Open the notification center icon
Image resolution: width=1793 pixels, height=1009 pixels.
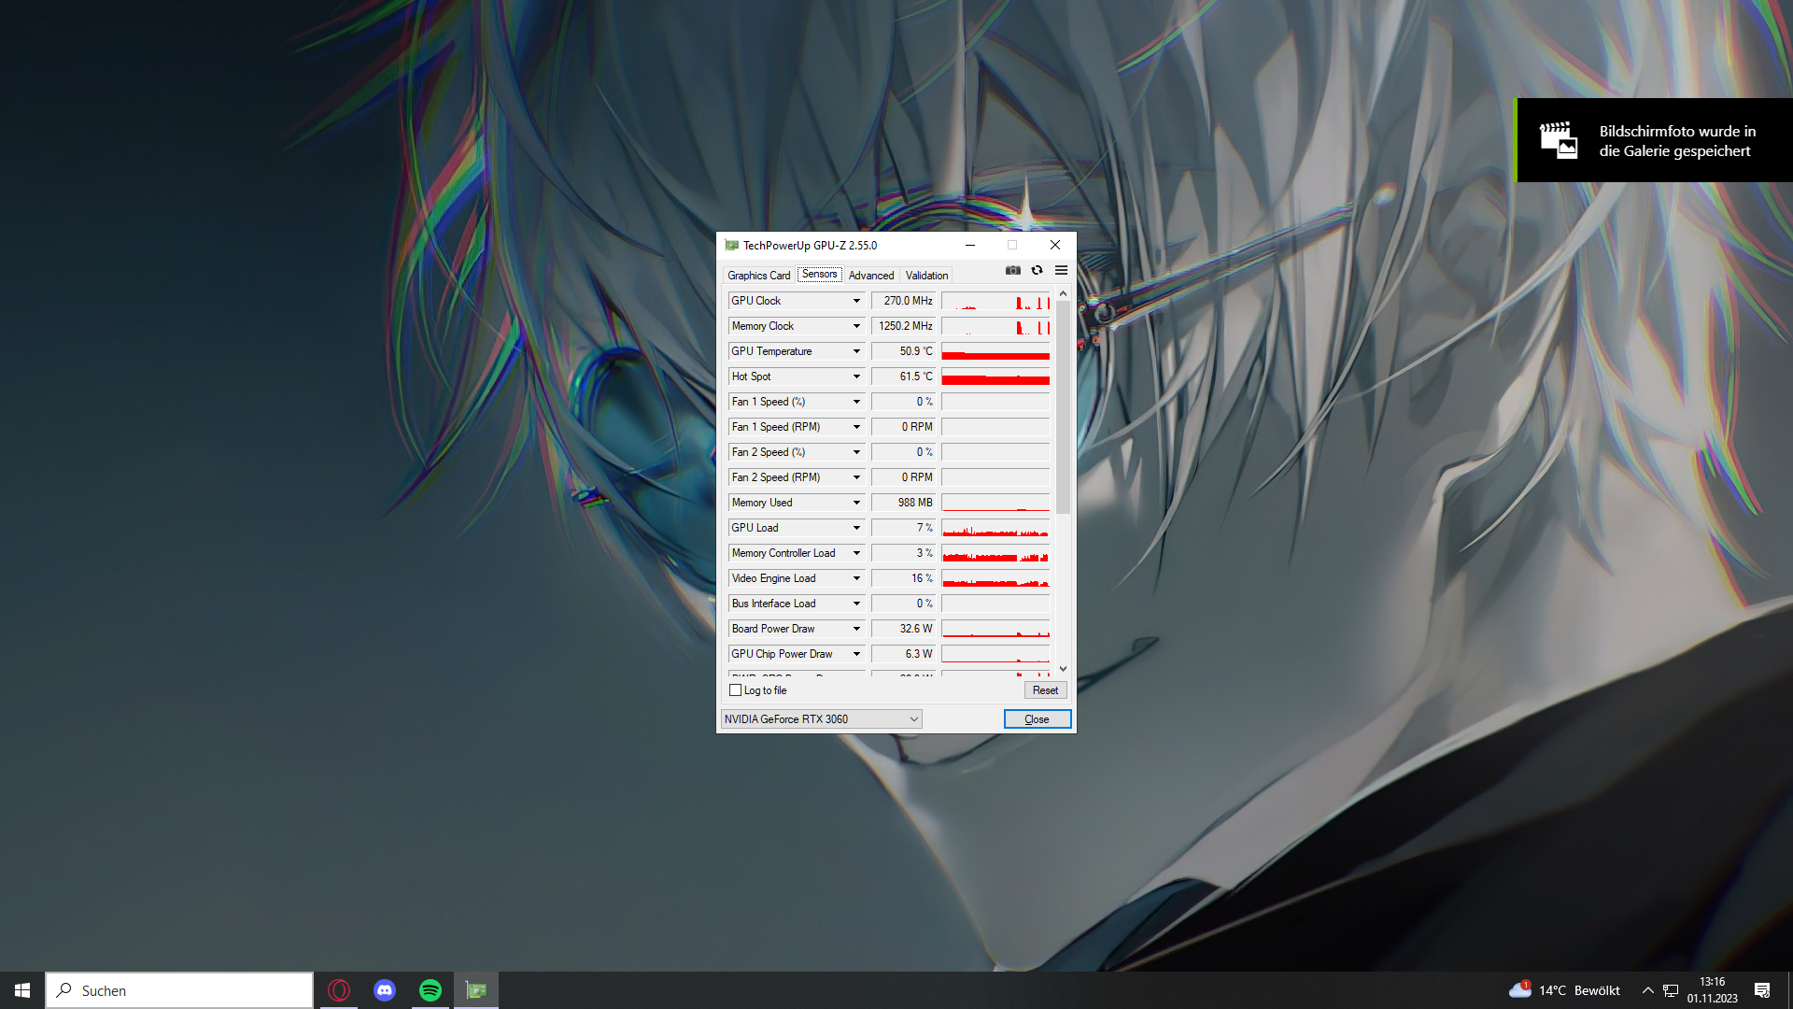click(x=1762, y=990)
